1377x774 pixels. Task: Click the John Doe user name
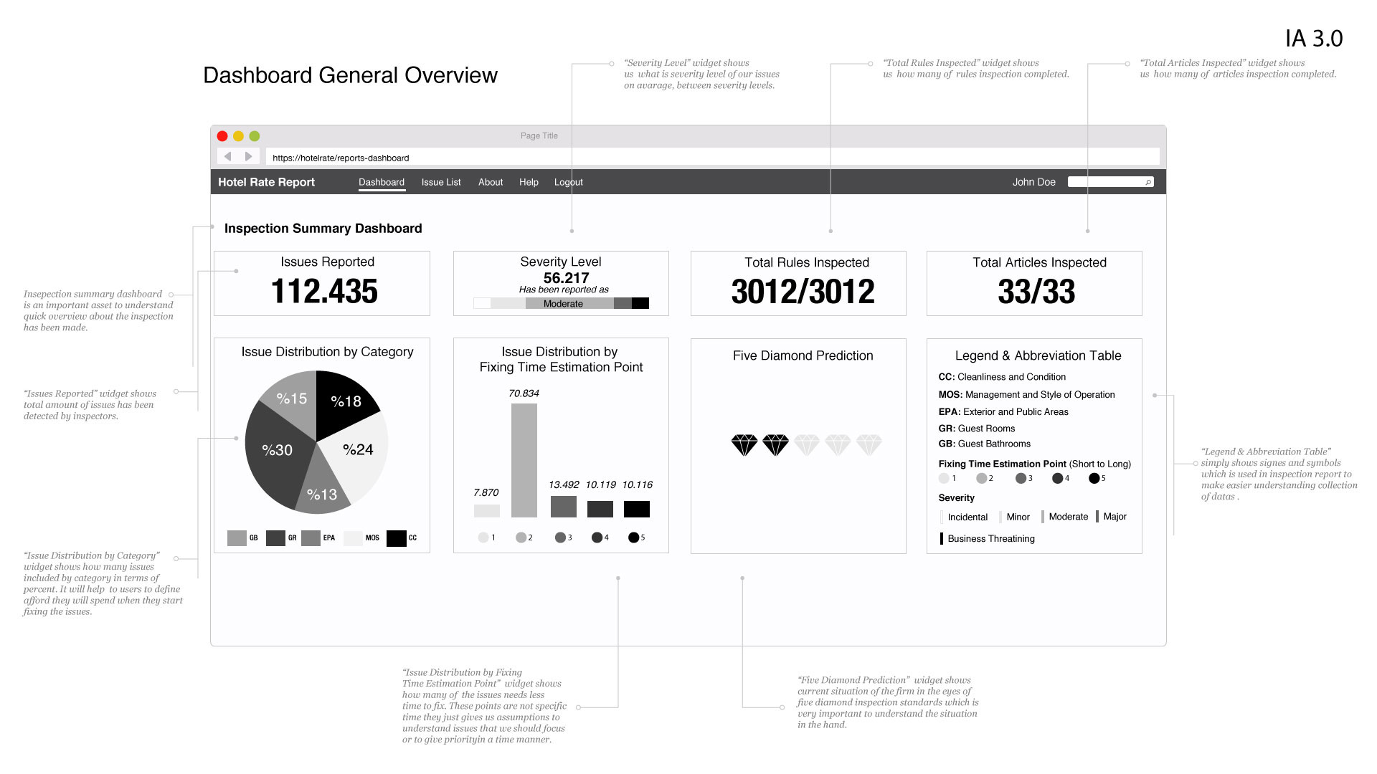click(x=1033, y=182)
